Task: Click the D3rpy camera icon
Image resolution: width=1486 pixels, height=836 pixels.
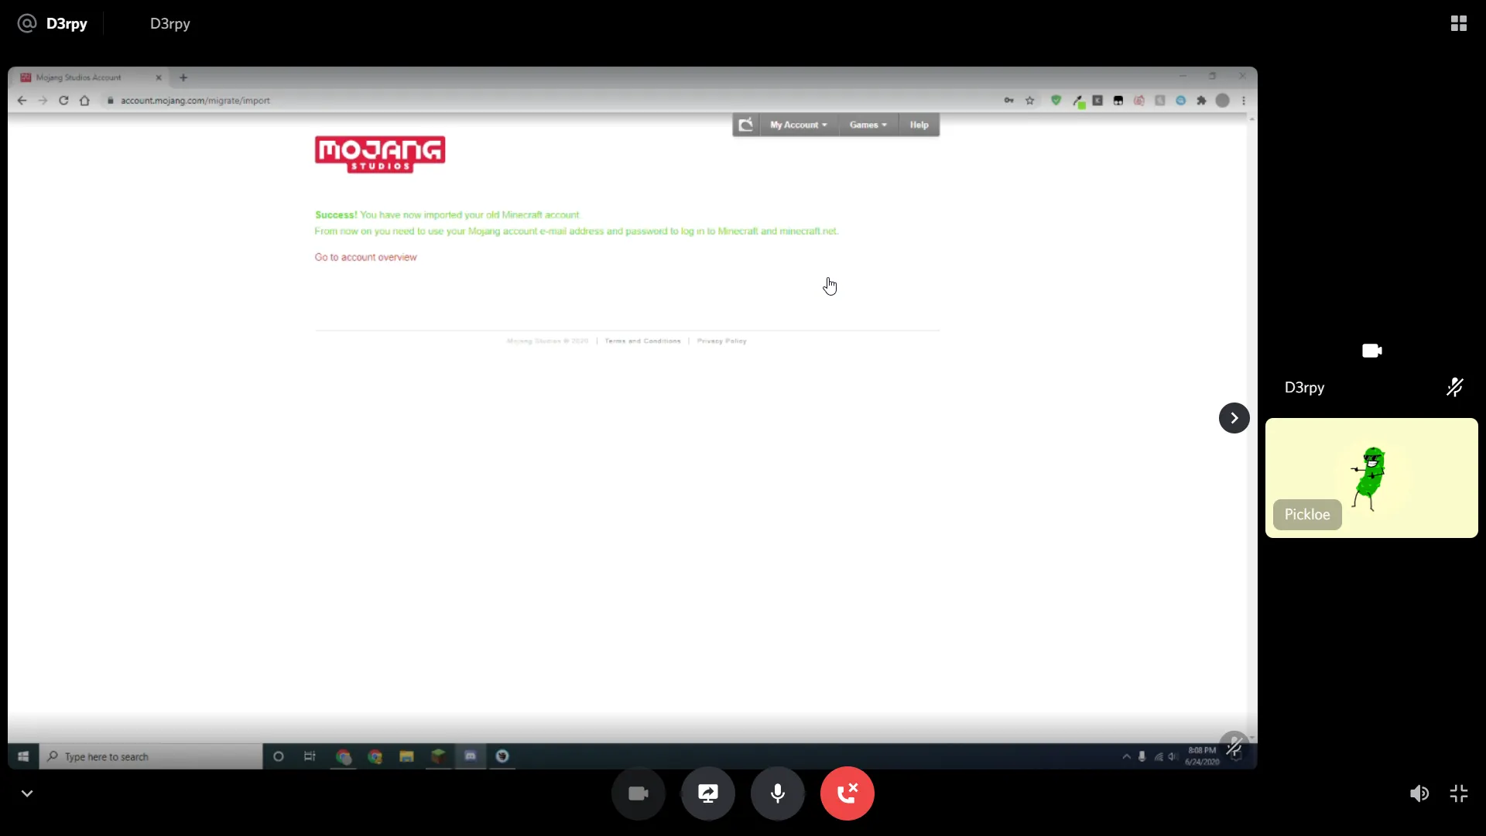Action: tap(1371, 351)
